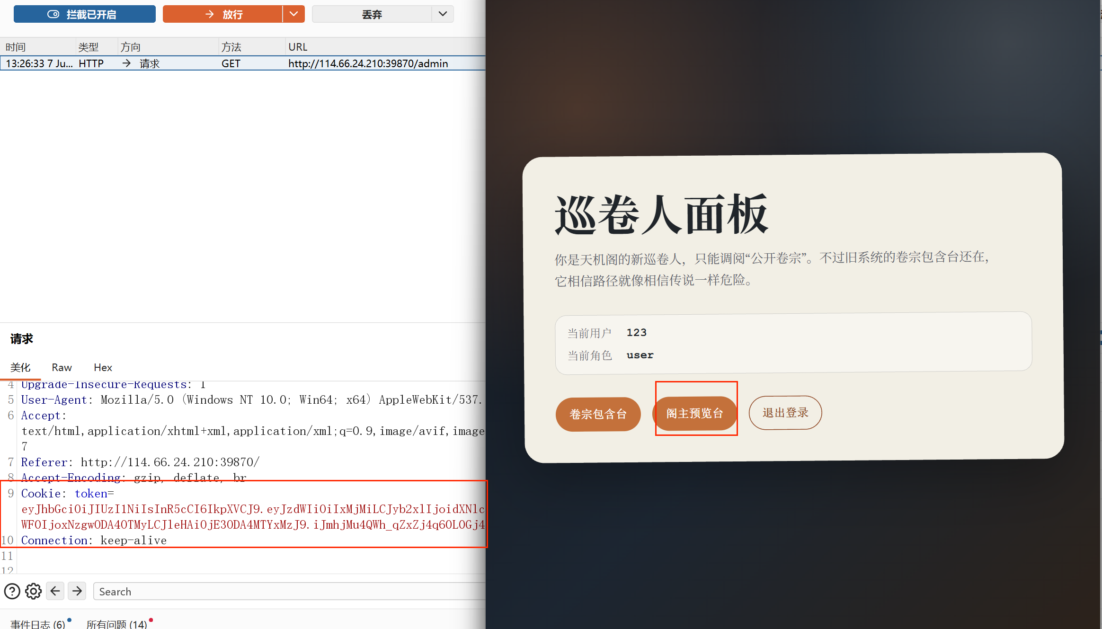The height and width of the screenshot is (629, 1102).
Task: Switch to the 美化 tab
Action: pos(20,367)
